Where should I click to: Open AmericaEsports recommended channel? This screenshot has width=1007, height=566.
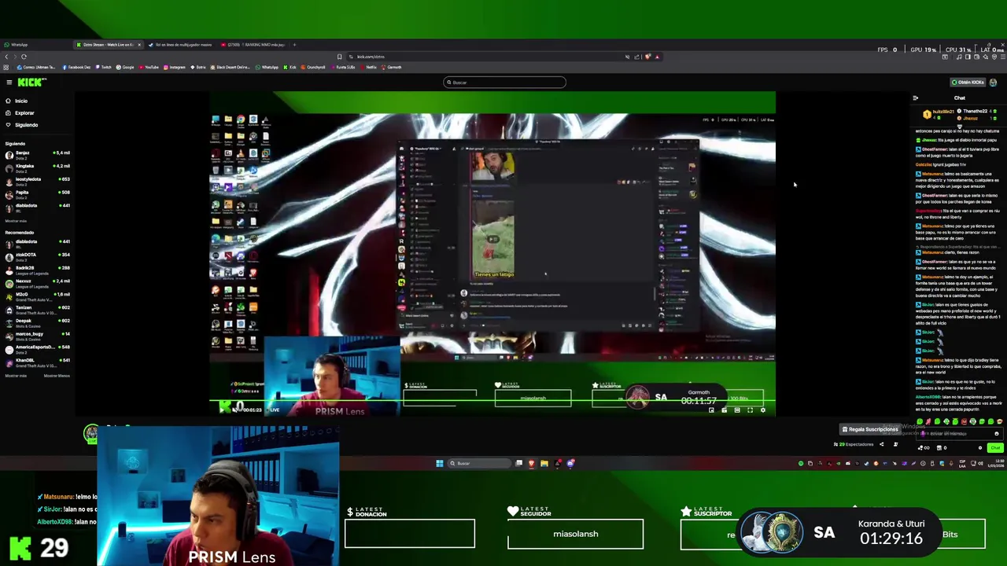click(37, 348)
